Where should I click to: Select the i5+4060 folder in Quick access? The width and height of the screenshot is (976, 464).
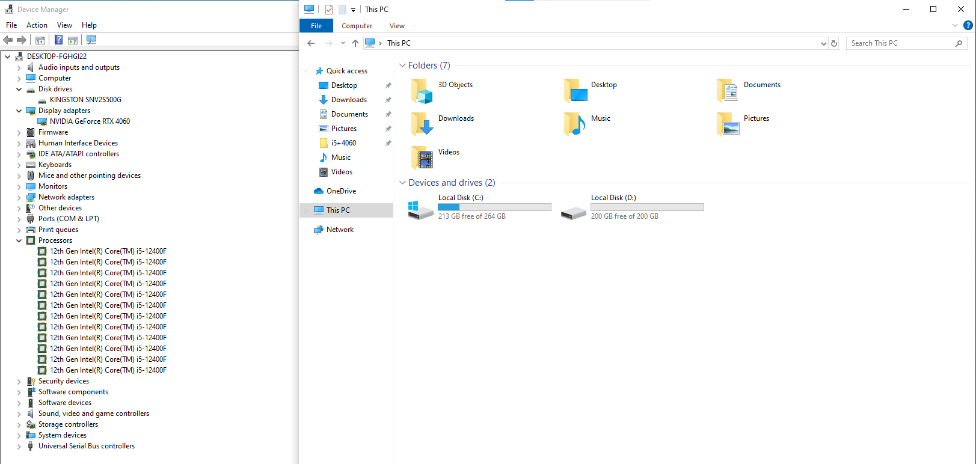tap(343, 143)
